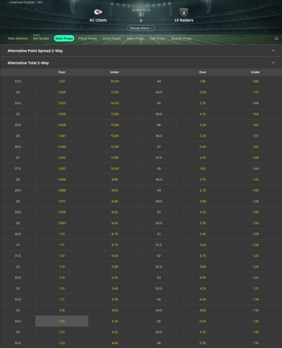Screen dimensions: 282x348
Task: Open the Quarter Props tab
Action: (181, 39)
